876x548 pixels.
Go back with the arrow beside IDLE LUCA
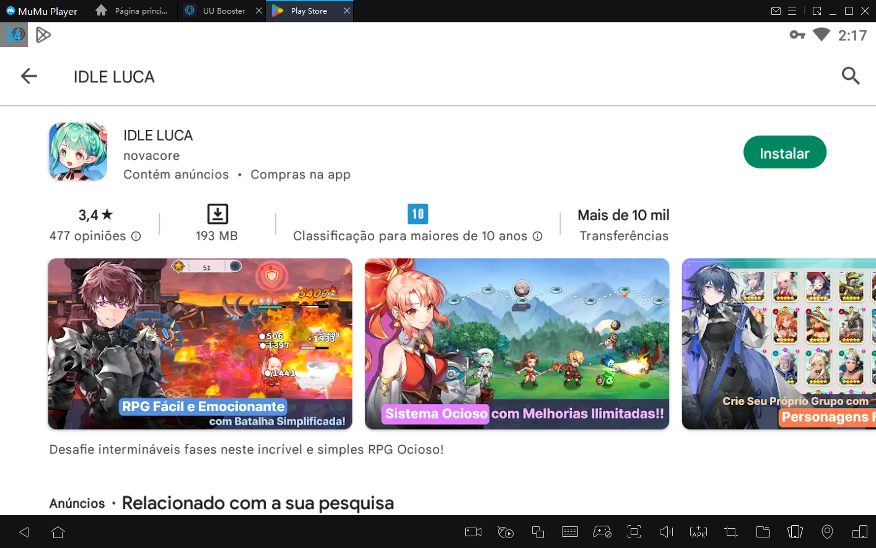tap(29, 76)
